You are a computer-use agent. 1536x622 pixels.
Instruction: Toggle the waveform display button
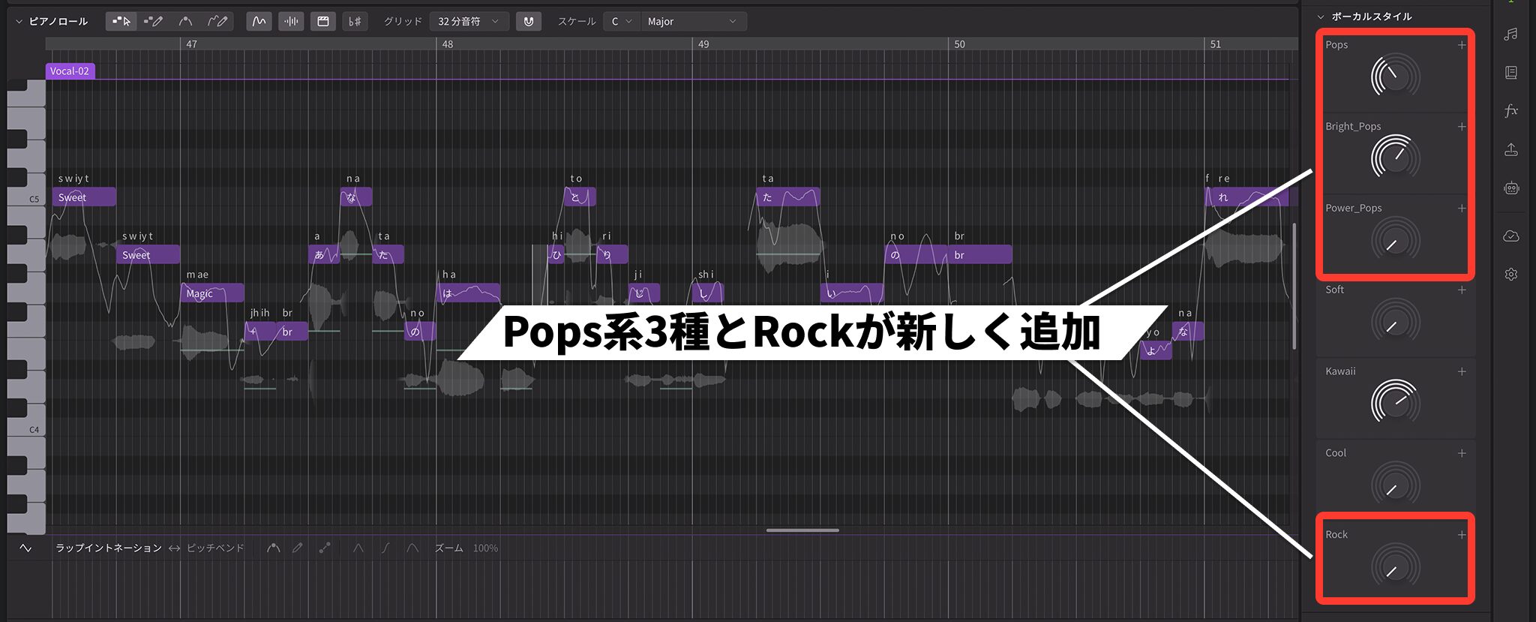click(291, 21)
